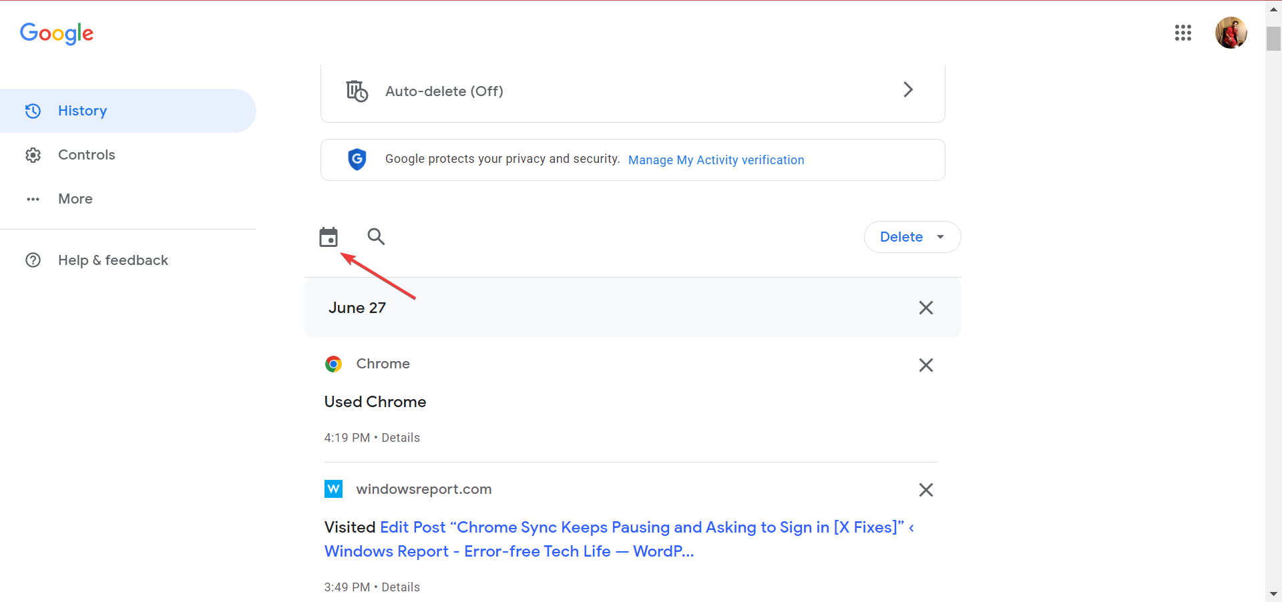Open Manage My Activity verification link

click(x=716, y=160)
